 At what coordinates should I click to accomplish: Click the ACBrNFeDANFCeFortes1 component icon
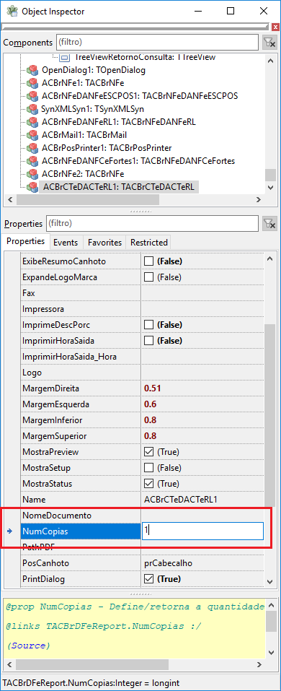[x=32, y=161]
